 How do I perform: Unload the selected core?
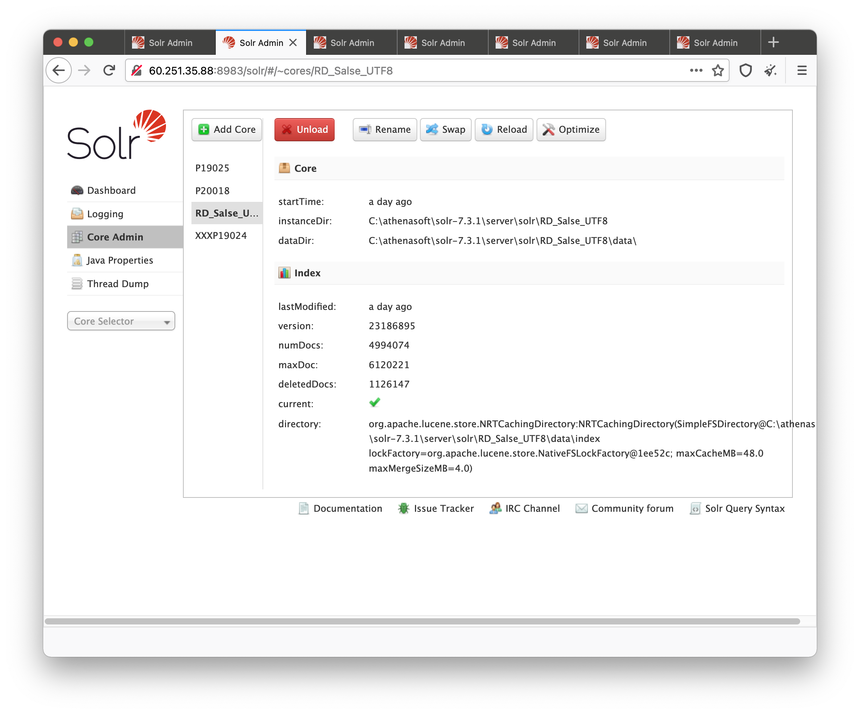(x=304, y=129)
